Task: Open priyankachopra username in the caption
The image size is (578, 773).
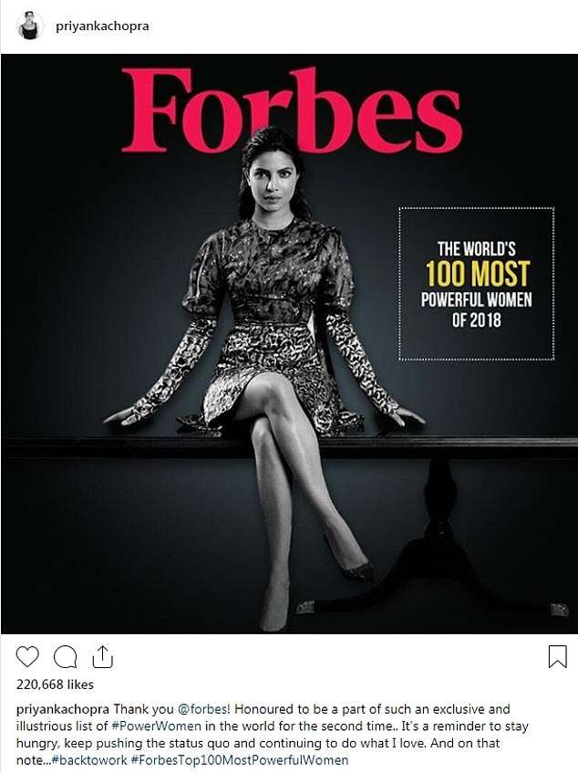Action: (63, 709)
